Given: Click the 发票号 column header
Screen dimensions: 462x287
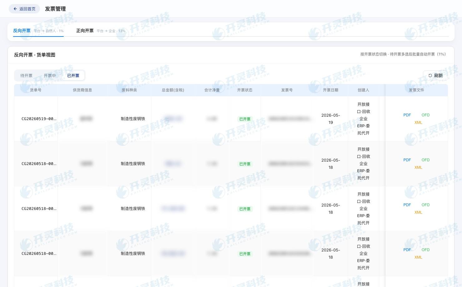Looking at the screenshot, I should 287,90.
